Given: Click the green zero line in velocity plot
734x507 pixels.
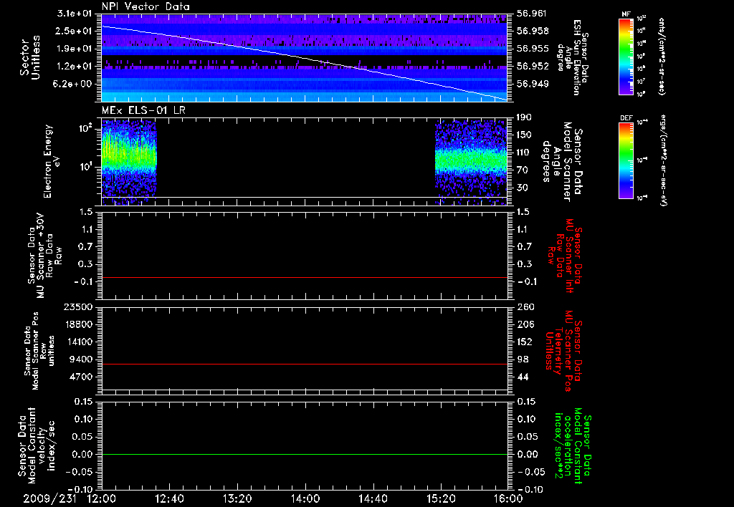Looking at the screenshot, I should tap(305, 454).
